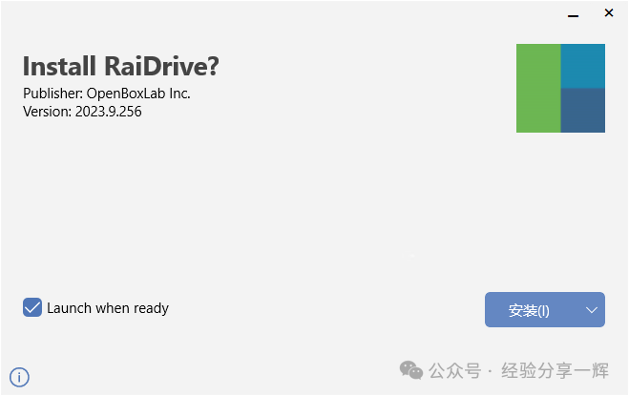Click the 安装(I) install button
This screenshot has width=629, height=396.
coord(529,310)
